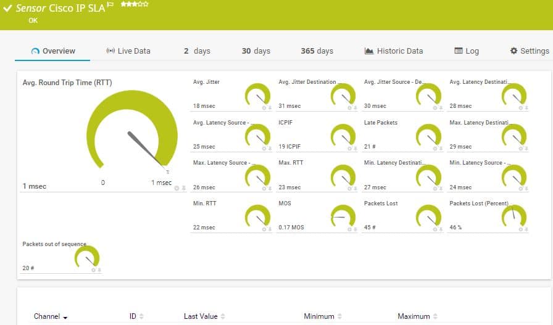
Task: Pin the ICPIF channel gauge
Action: coord(355,148)
